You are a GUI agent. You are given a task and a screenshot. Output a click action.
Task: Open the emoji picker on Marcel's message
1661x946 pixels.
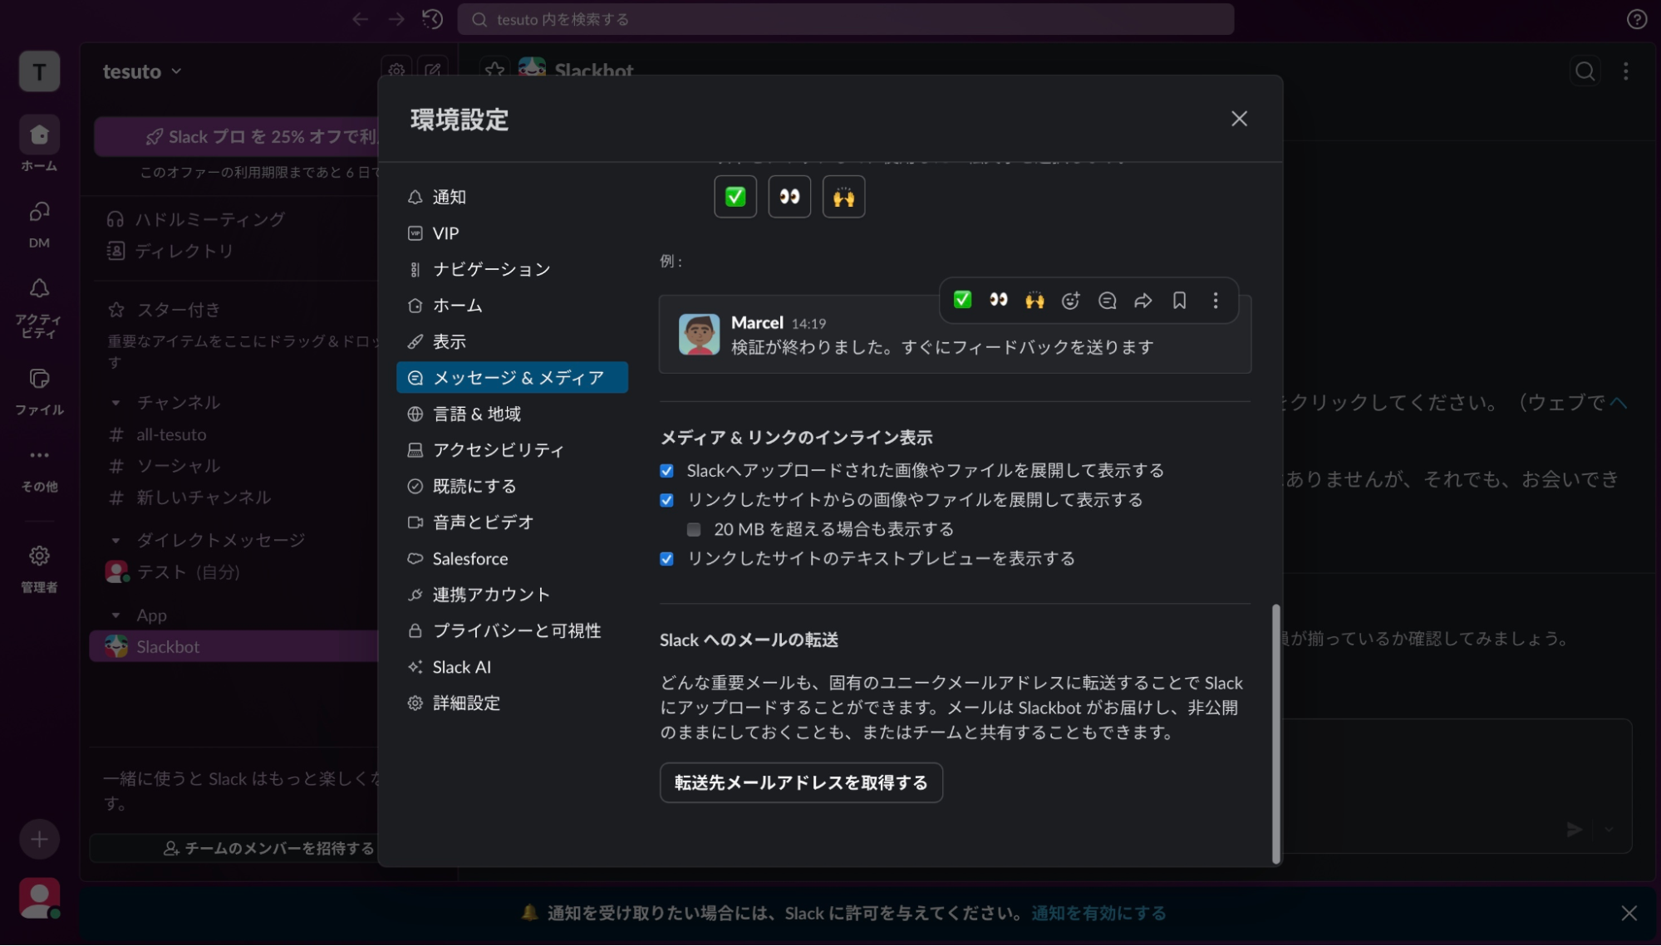(x=1071, y=300)
